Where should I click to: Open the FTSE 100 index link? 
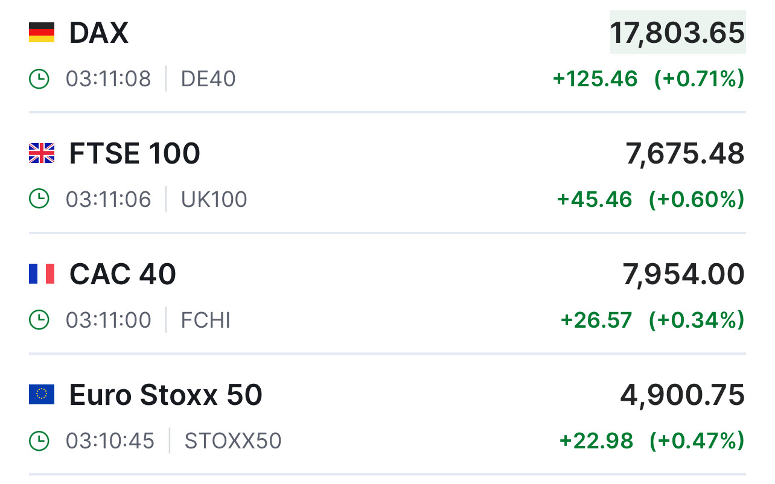[x=135, y=153]
